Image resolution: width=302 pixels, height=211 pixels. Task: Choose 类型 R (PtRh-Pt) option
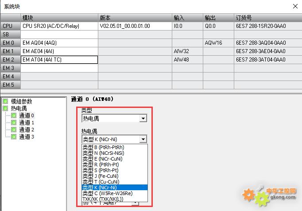[115, 165]
